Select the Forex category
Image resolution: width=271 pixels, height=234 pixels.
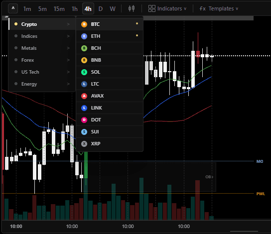coord(42,60)
